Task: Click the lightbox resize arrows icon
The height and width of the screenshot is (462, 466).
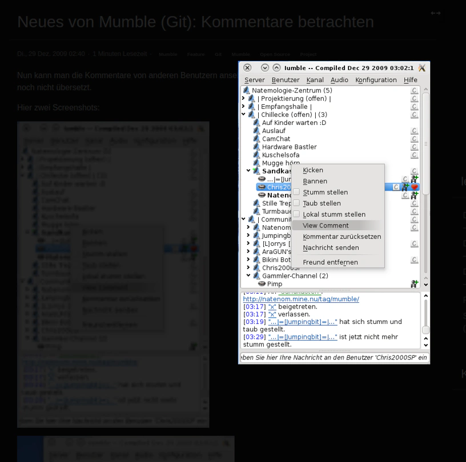Action: click(x=436, y=13)
